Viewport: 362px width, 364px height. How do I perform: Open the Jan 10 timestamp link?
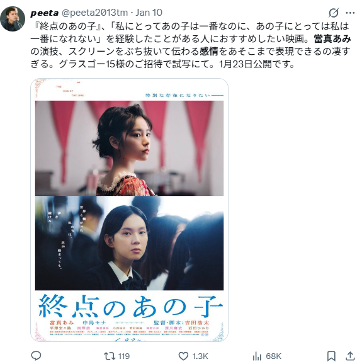(149, 13)
